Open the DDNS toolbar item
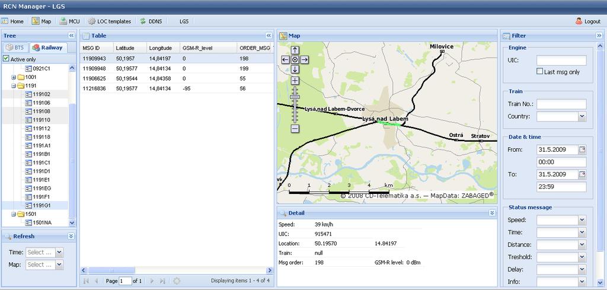The image size is (607, 290). [151, 21]
